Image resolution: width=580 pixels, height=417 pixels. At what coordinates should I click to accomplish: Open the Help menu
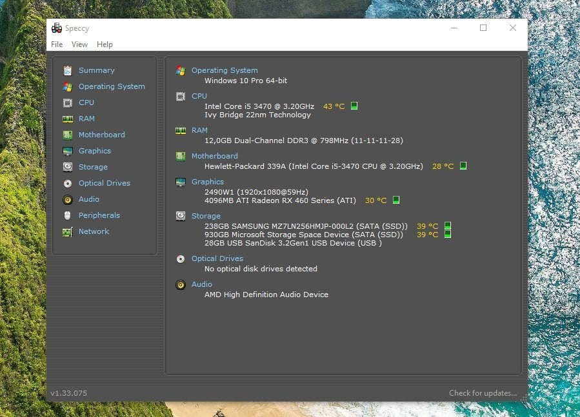click(x=105, y=44)
